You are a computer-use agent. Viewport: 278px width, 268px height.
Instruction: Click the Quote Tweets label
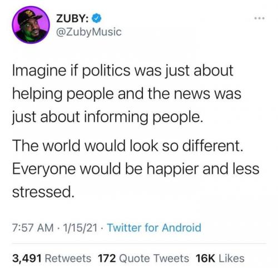(x=154, y=258)
